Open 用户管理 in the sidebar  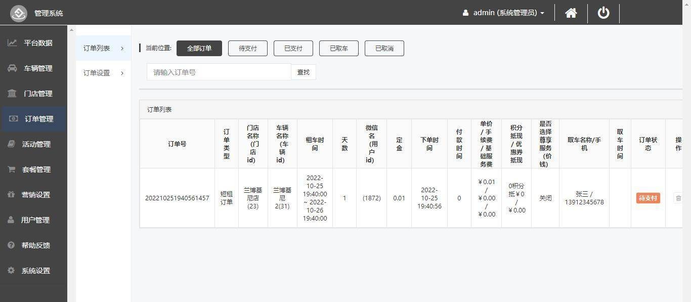pos(35,220)
